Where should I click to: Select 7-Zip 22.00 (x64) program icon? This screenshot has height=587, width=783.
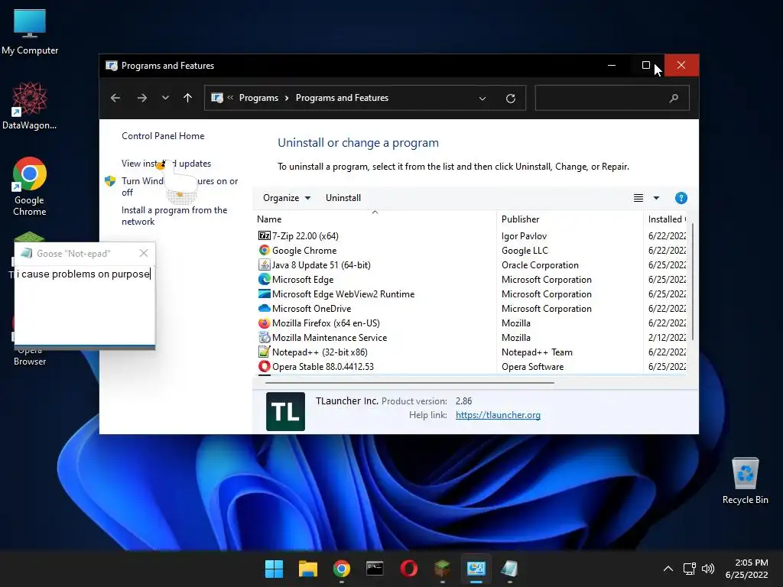click(x=264, y=235)
